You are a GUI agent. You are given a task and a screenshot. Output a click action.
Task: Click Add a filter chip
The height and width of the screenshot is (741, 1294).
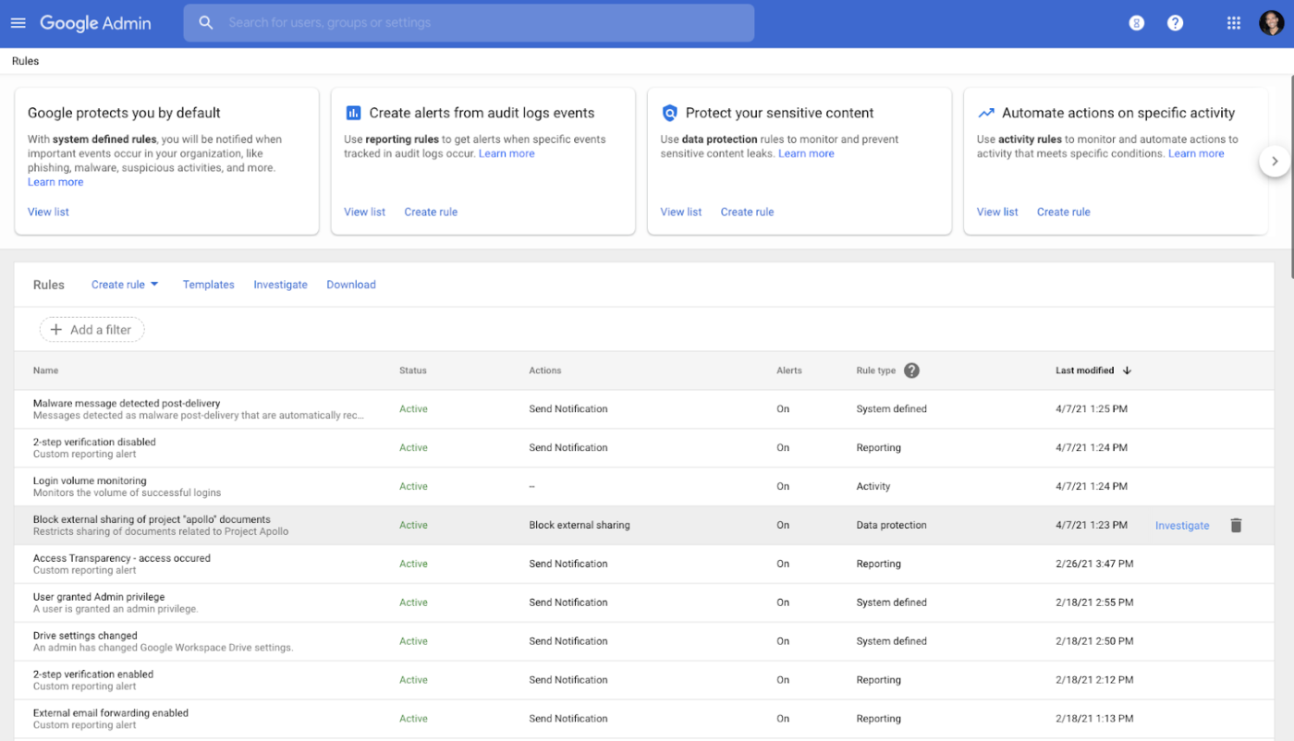coord(92,330)
